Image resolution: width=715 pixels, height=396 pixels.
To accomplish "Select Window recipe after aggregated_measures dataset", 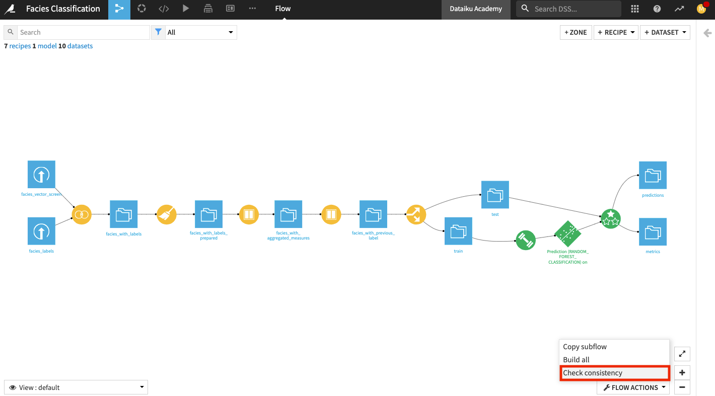I will pos(331,214).
